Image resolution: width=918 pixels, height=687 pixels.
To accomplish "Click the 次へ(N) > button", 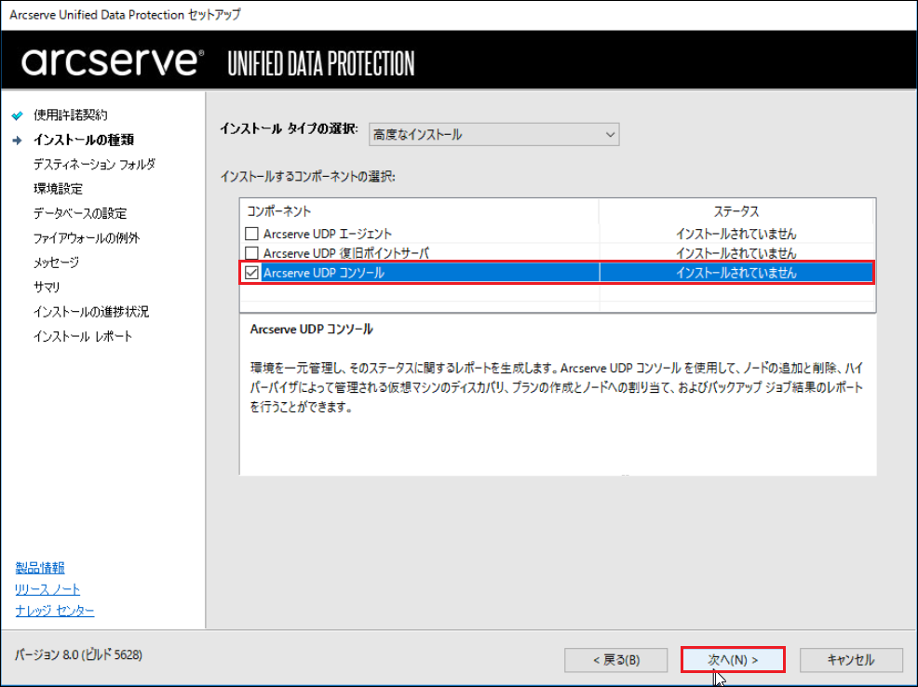I will (733, 659).
